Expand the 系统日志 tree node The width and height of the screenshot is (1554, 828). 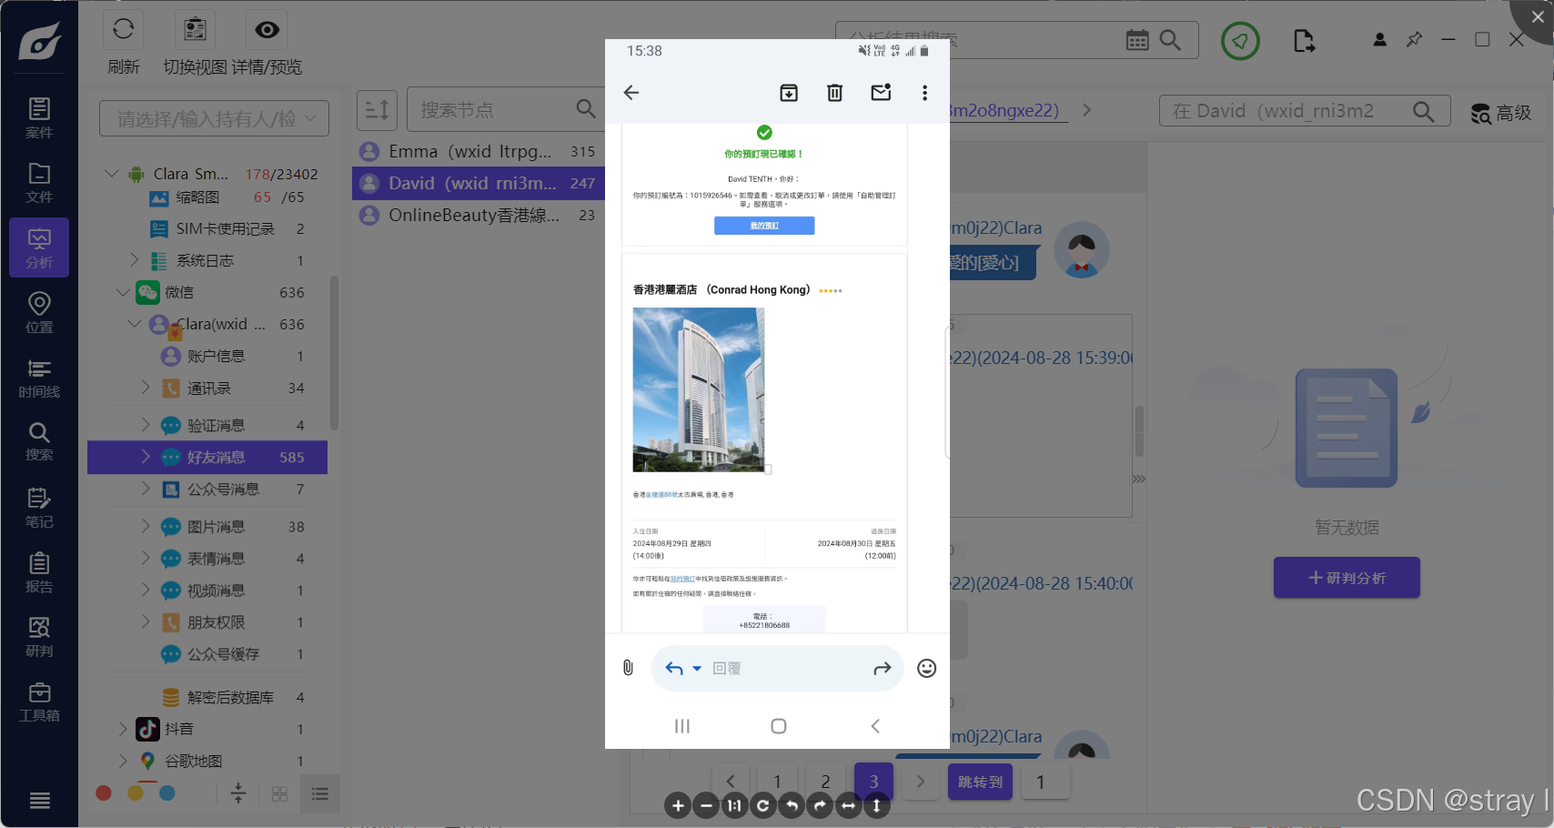click(x=135, y=260)
